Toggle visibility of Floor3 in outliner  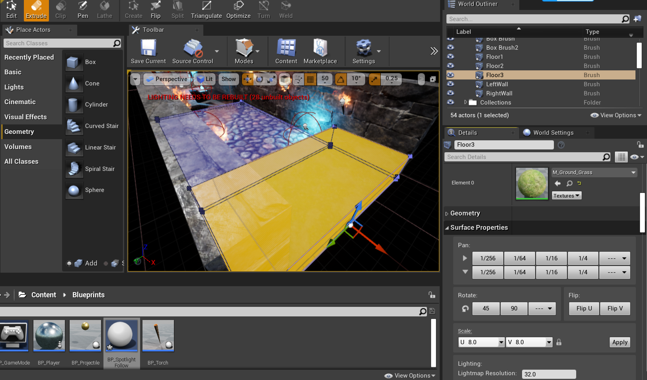pos(450,75)
